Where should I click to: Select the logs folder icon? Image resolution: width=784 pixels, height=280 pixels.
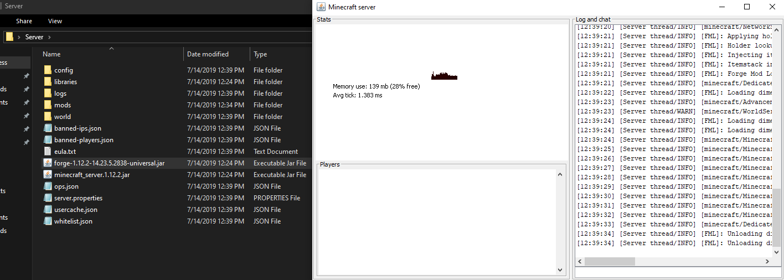pos(48,94)
